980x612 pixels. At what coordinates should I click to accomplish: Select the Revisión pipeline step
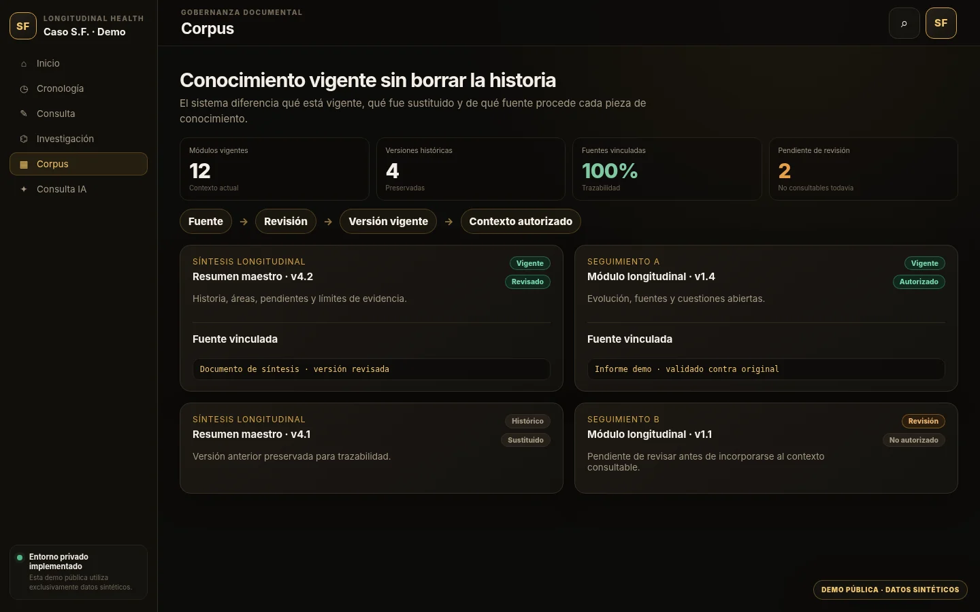click(x=286, y=221)
